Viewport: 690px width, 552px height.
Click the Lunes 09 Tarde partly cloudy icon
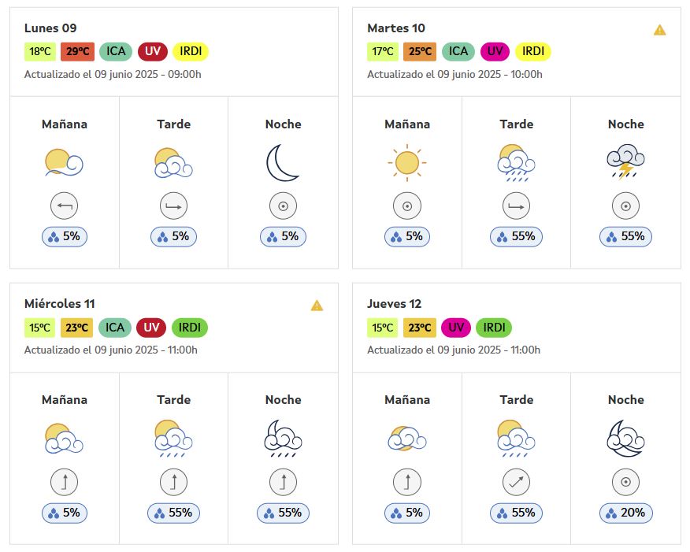[173, 162]
